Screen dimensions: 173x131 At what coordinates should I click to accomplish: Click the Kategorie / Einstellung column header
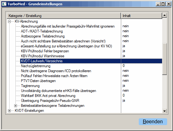64,16
